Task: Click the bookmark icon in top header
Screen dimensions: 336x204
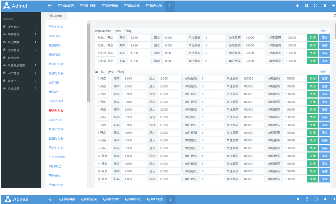Action: coord(307,6)
